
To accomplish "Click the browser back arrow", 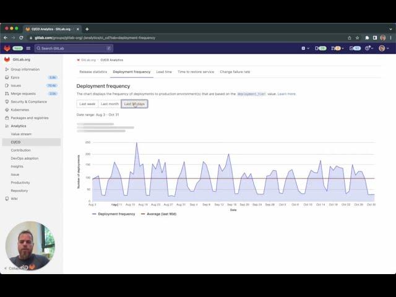I will tap(6, 38).
